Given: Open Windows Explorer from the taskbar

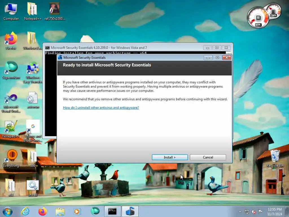Looking at the screenshot, I should 60,211.
